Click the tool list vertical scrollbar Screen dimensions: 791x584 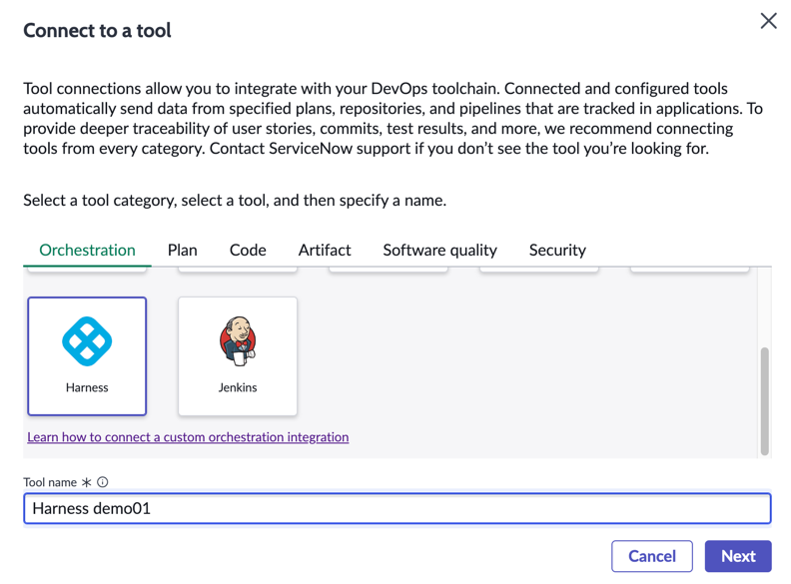click(x=765, y=401)
